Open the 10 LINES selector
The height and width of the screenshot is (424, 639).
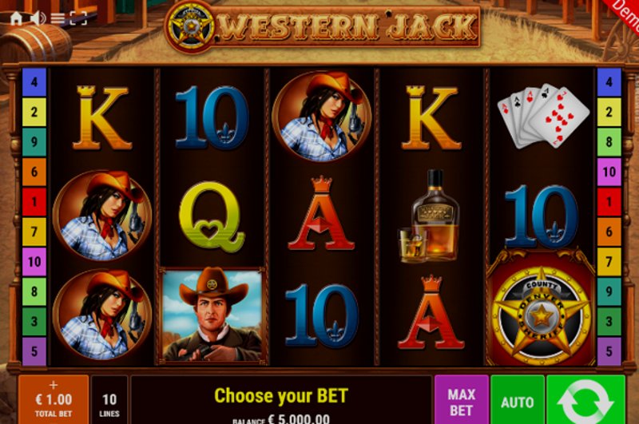[109, 400]
